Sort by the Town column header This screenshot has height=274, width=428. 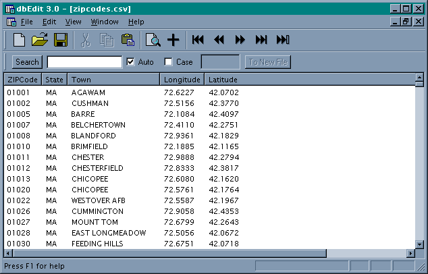tap(113, 80)
